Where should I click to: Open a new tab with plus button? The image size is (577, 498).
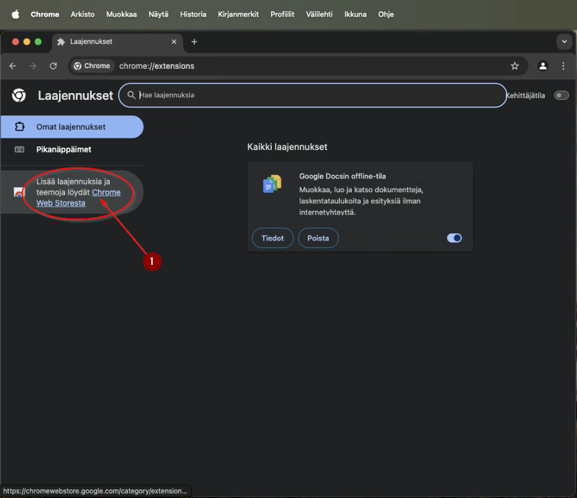click(194, 42)
